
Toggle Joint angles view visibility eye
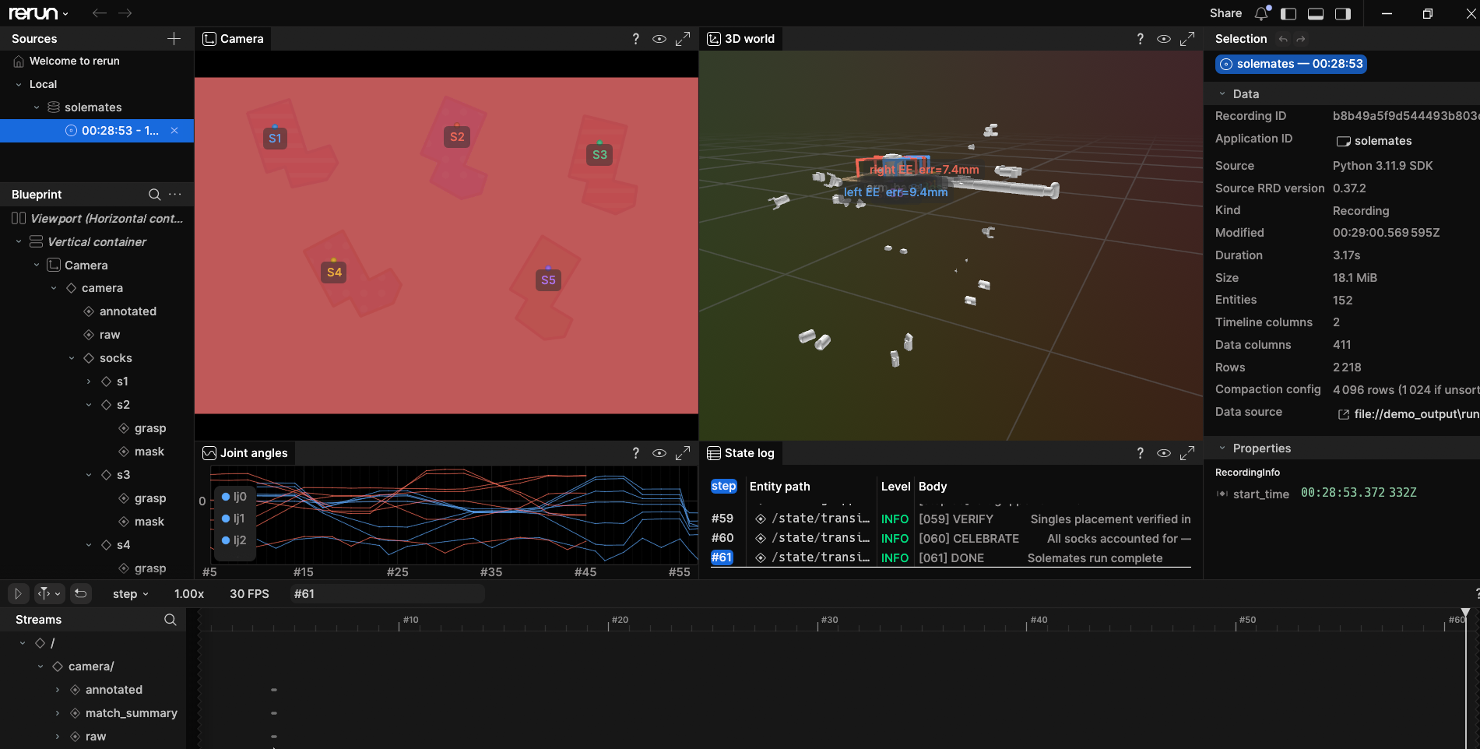(659, 453)
